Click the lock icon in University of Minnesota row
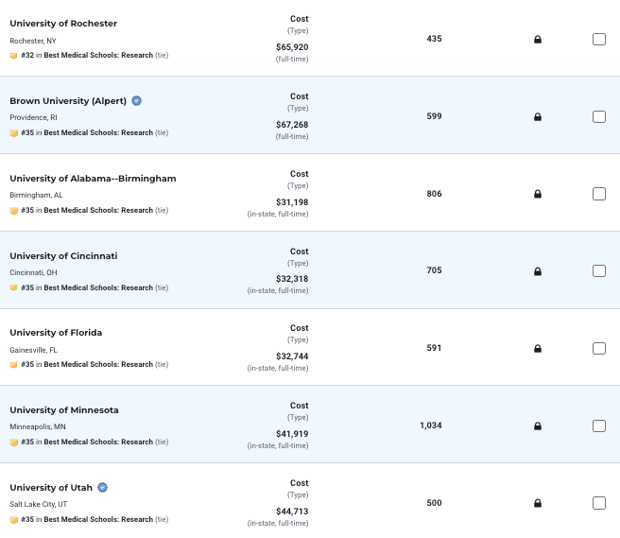Image resolution: width=620 pixels, height=538 pixels. (x=538, y=426)
